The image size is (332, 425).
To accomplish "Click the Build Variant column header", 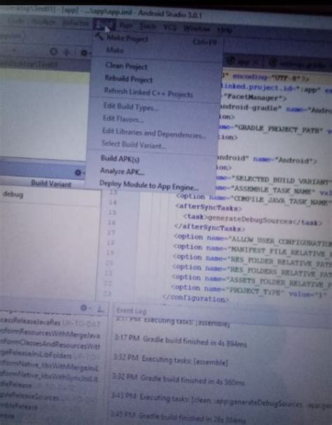I will tap(51, 184).
